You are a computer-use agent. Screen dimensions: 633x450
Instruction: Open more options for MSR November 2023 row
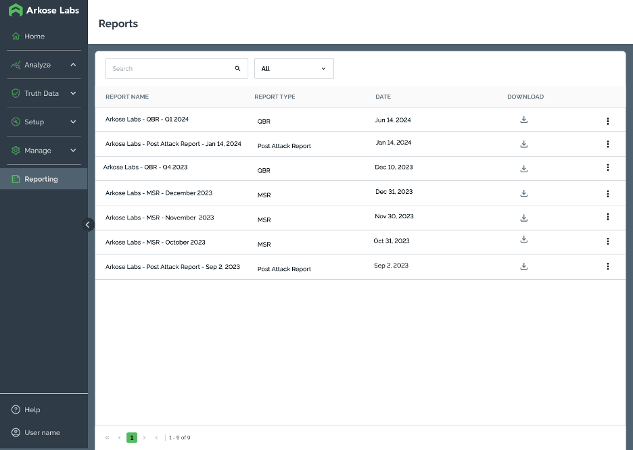[x=607, y=217]
